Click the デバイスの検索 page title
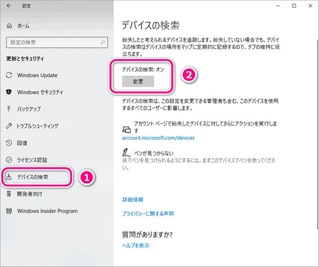Viewport: 319px width, 267px height. [151, 25]
